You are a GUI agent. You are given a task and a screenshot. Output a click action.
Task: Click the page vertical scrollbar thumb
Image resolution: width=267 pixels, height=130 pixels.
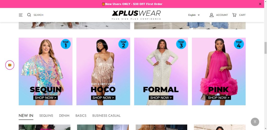click(265, 48)
